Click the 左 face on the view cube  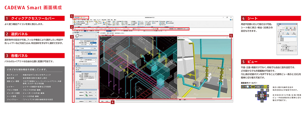pos(257,96)
